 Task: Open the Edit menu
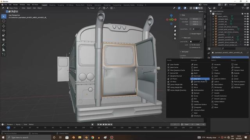click(x=10, y=5)
